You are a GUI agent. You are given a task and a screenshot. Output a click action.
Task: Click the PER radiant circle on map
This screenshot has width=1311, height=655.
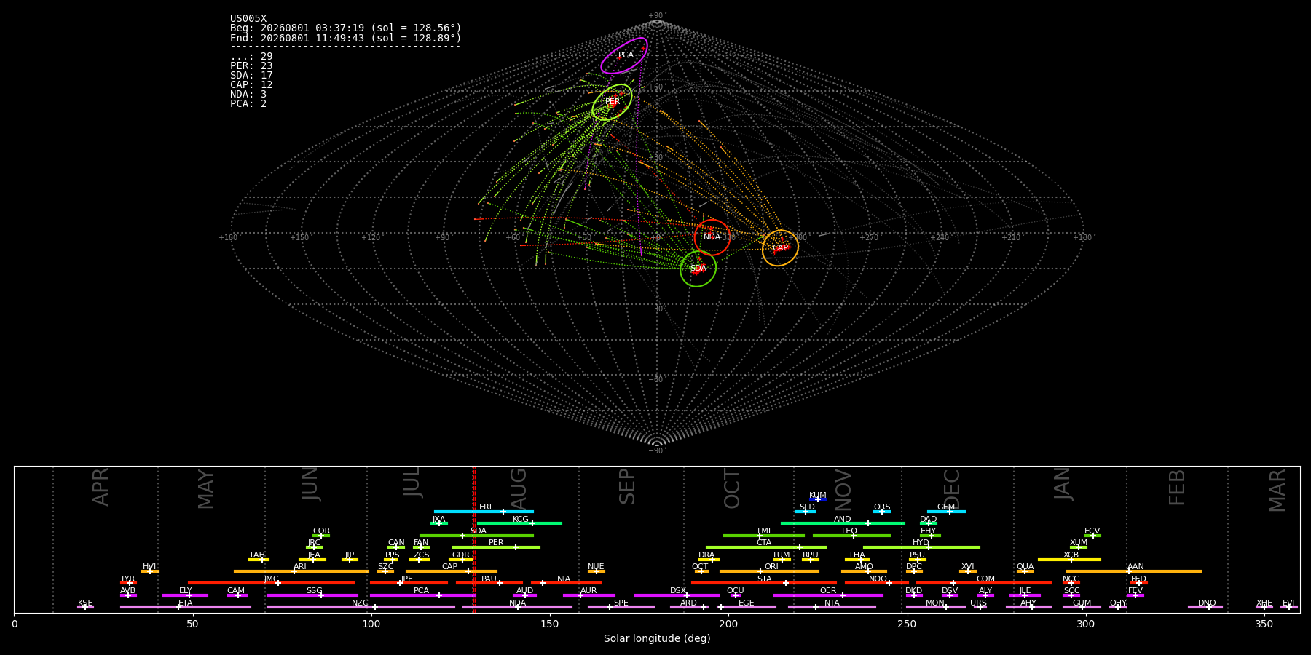click(612, 102)
